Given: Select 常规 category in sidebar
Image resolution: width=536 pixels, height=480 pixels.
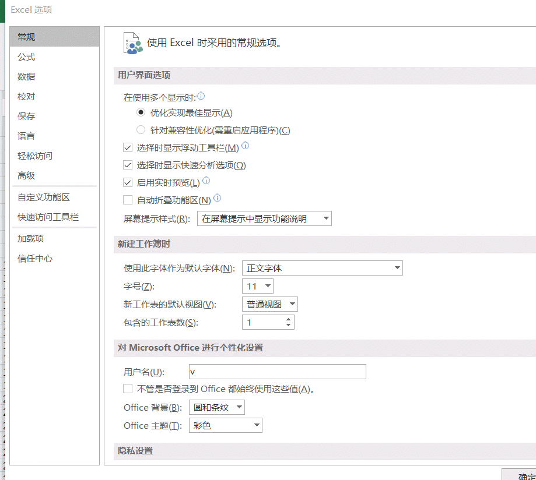Looking at the screenshot, I should coord(54,37).
